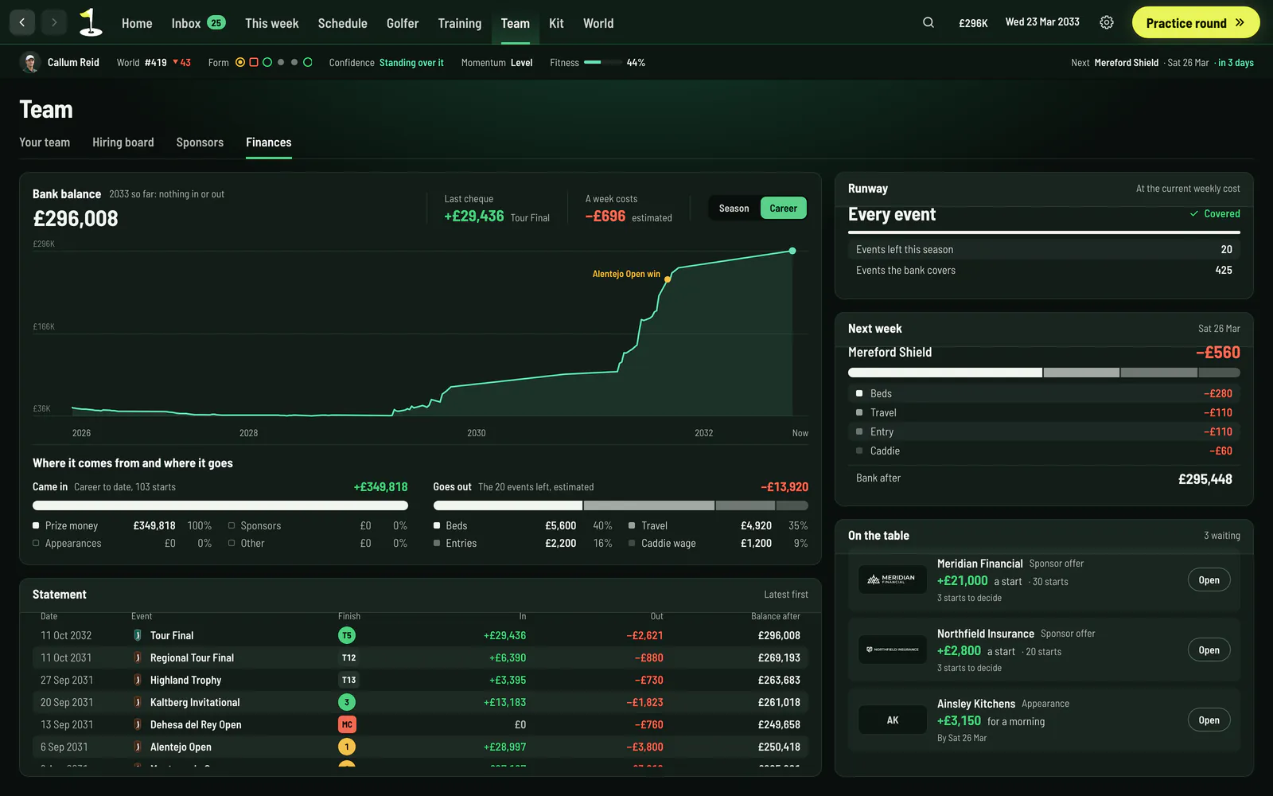The width and height of the screenshot is (1273, 796).
Task: Open the Home menu
Action: point(137,23)
